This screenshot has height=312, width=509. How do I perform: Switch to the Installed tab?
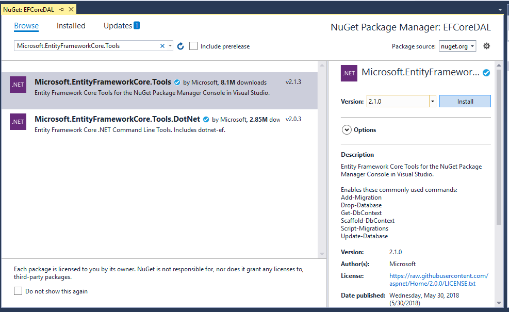click(71, 26)
